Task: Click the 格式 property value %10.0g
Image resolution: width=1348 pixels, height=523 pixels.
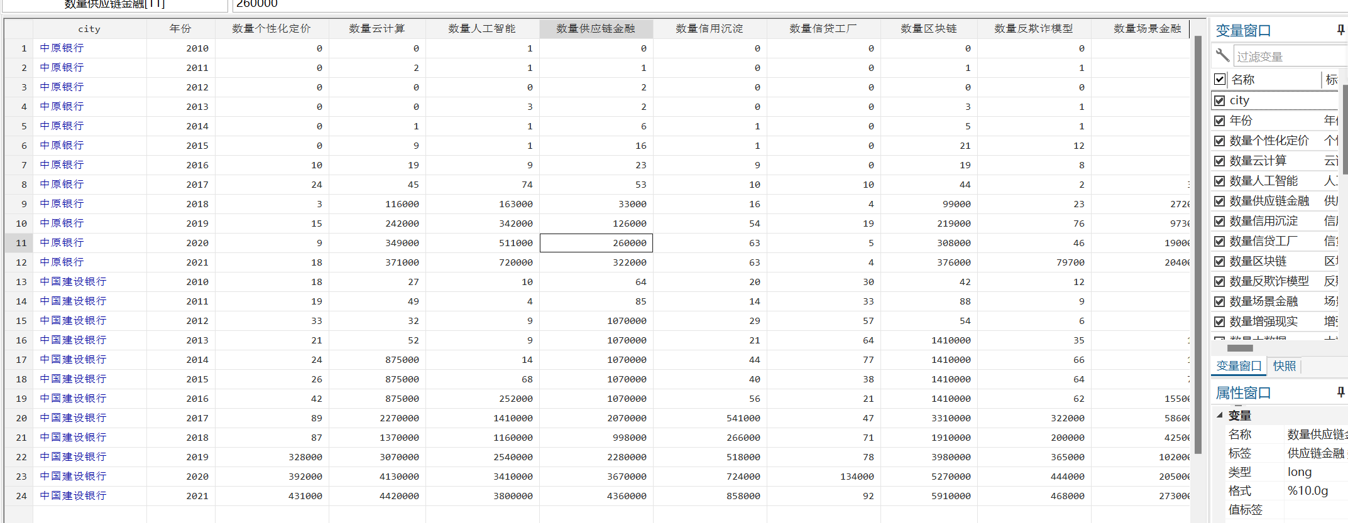Action: (x=1308, y=491)
